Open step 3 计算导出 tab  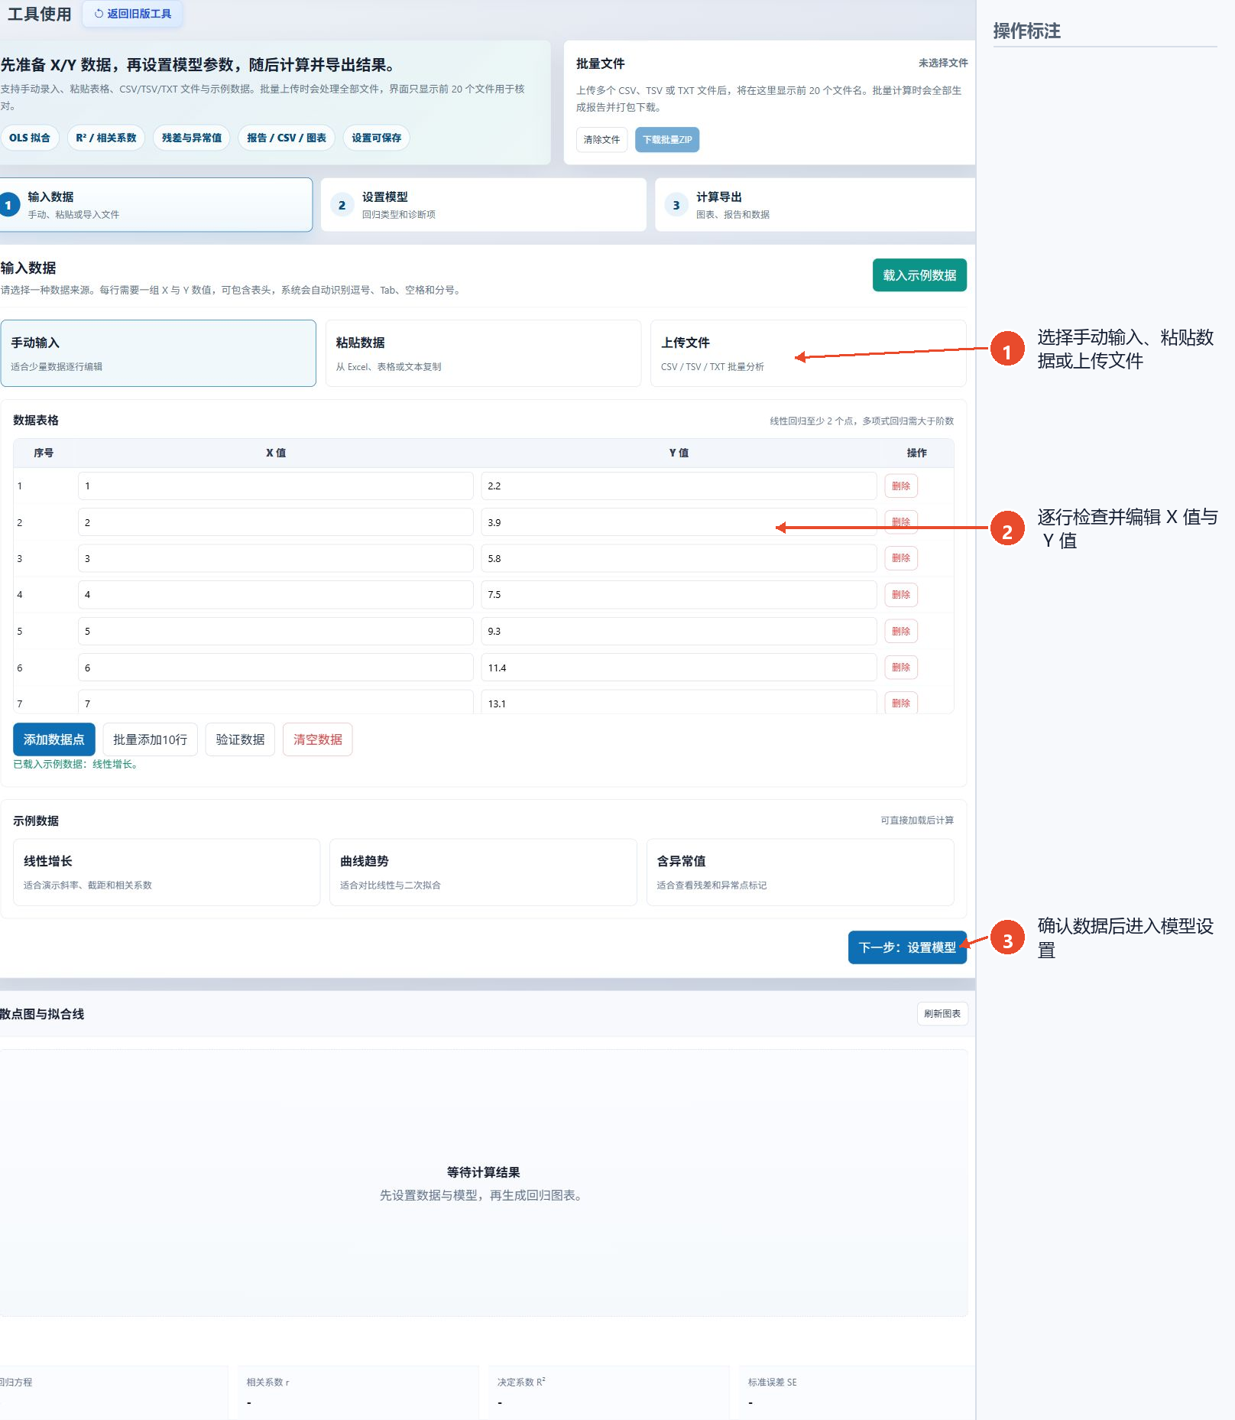coord(815,205)
